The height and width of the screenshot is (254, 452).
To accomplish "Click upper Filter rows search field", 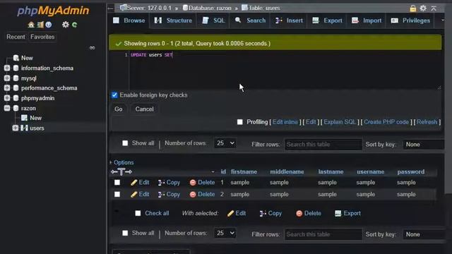I will pyautogui.click(x=323, y=145).
